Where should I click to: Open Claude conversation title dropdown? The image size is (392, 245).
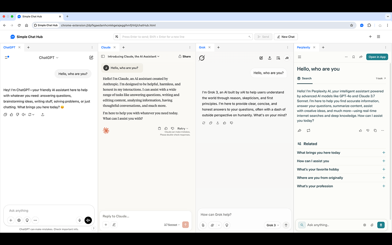[134, 56]
